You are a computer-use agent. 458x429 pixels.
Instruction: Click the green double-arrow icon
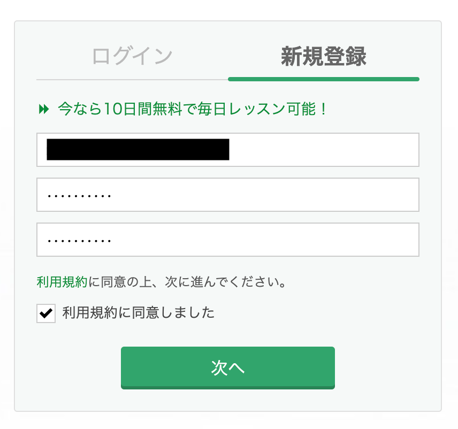pos(44,110)
